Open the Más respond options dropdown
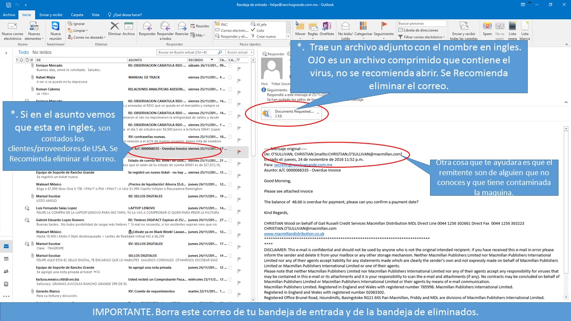This screenshot has height=321, width=571. pos(198,35)
